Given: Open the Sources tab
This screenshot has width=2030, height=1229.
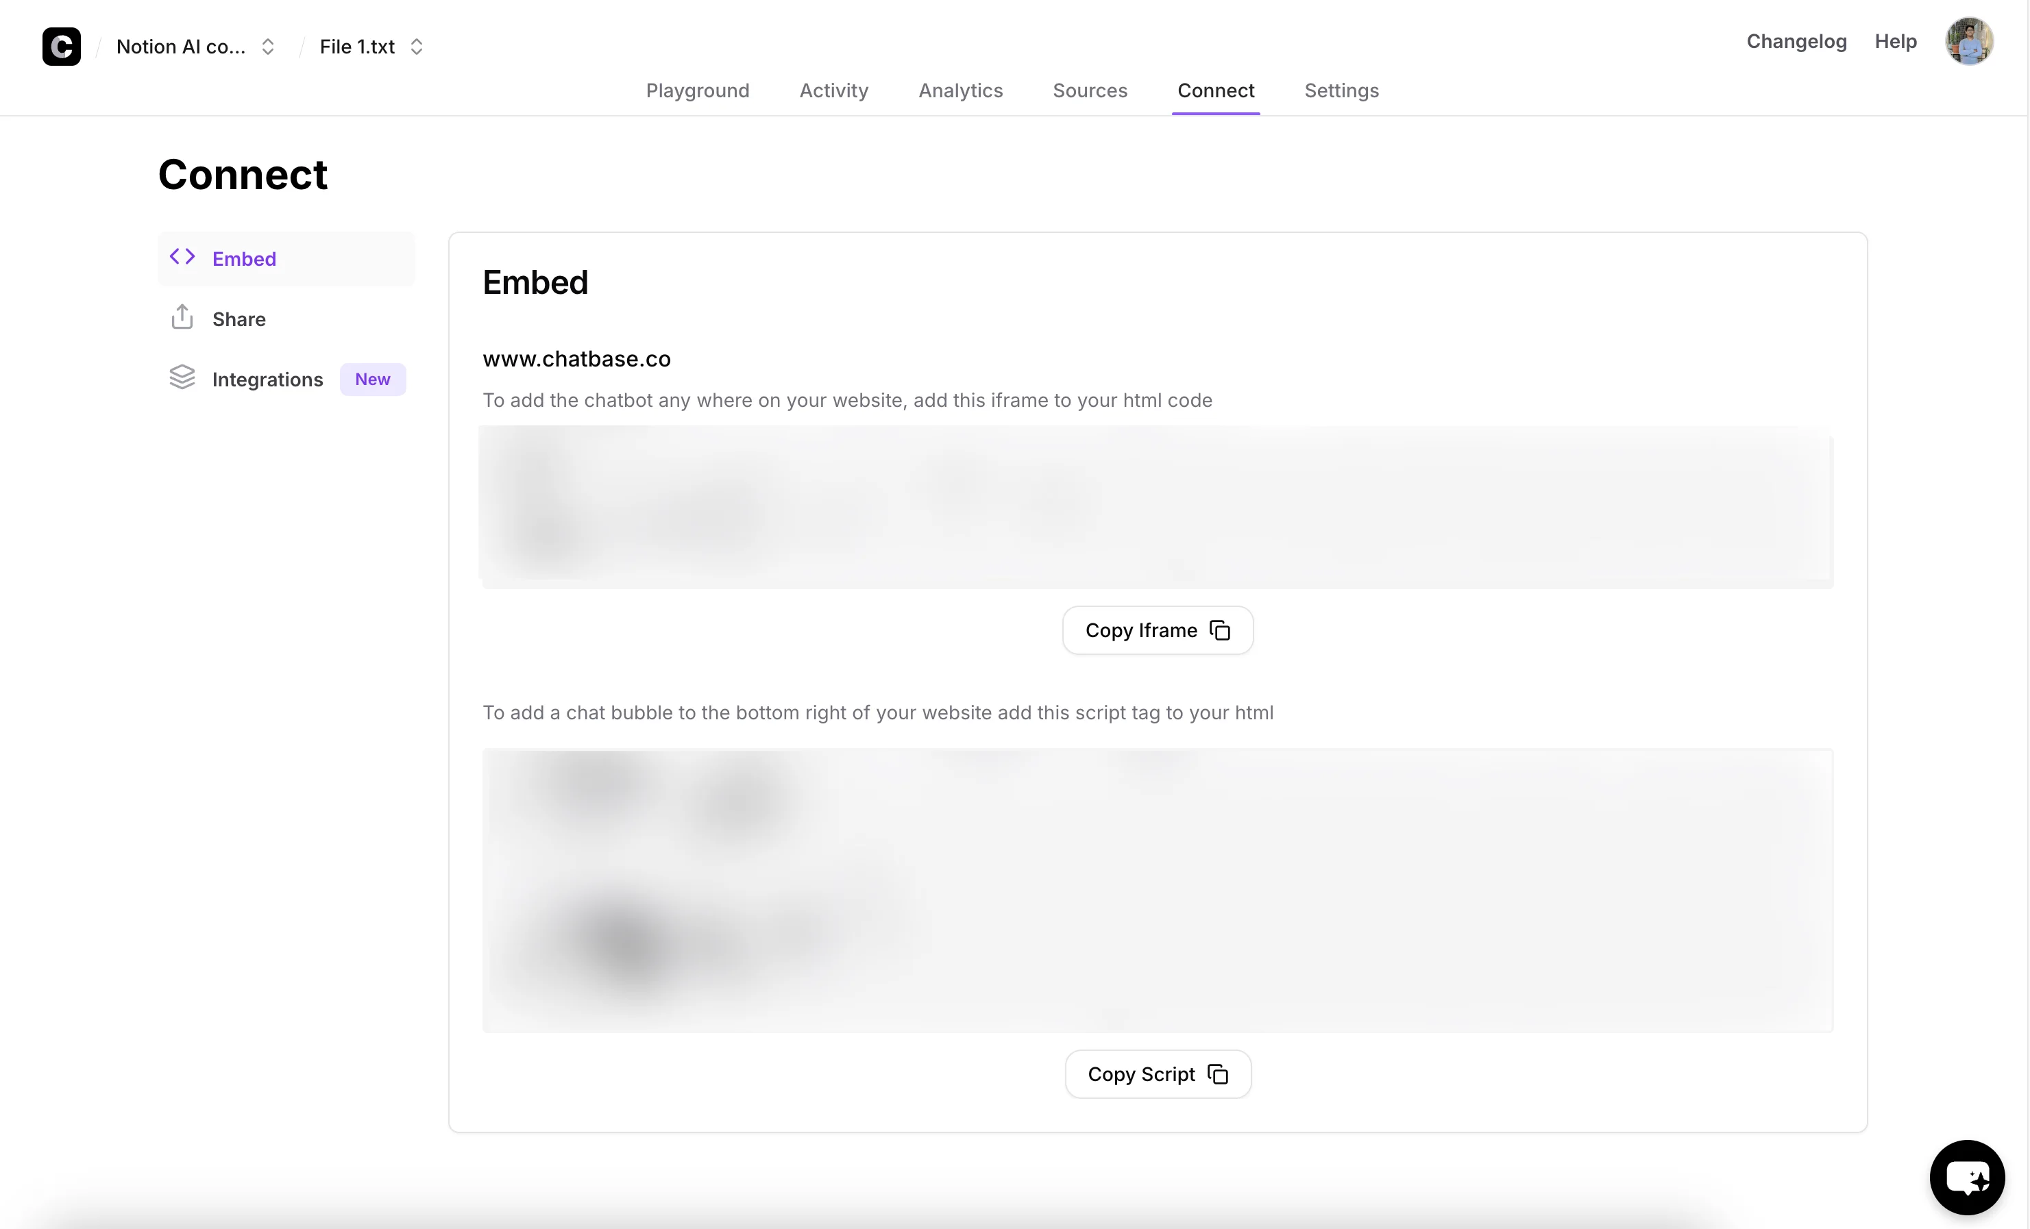Looking at the screenshot, I should pos(1089,90).
